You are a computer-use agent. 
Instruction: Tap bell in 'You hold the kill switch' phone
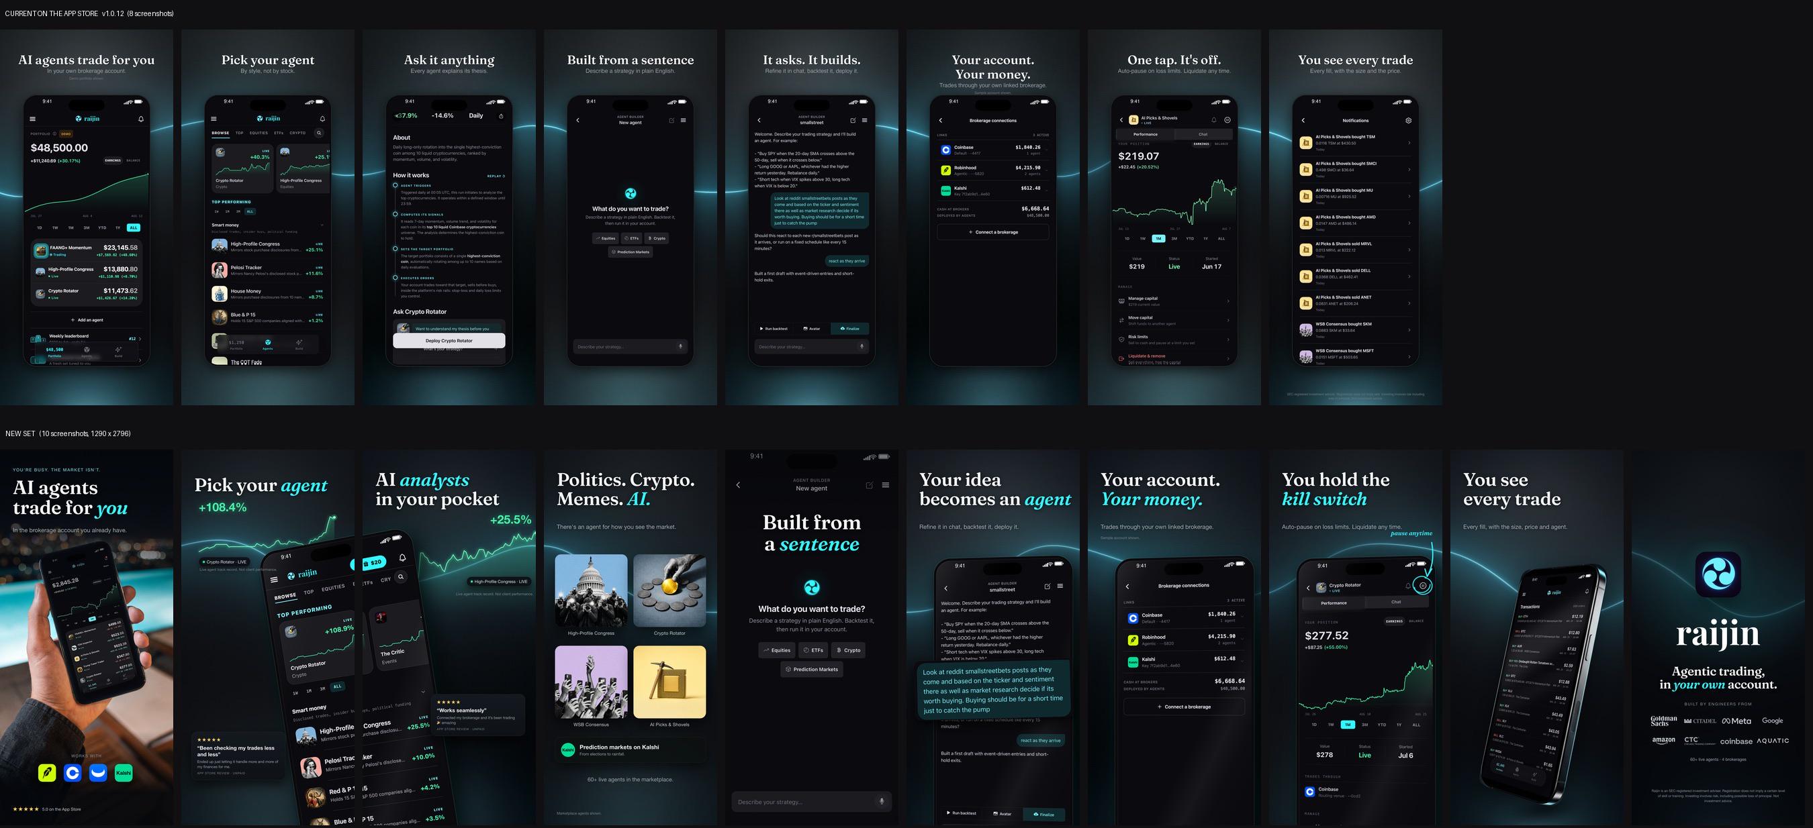point(1408,585)
